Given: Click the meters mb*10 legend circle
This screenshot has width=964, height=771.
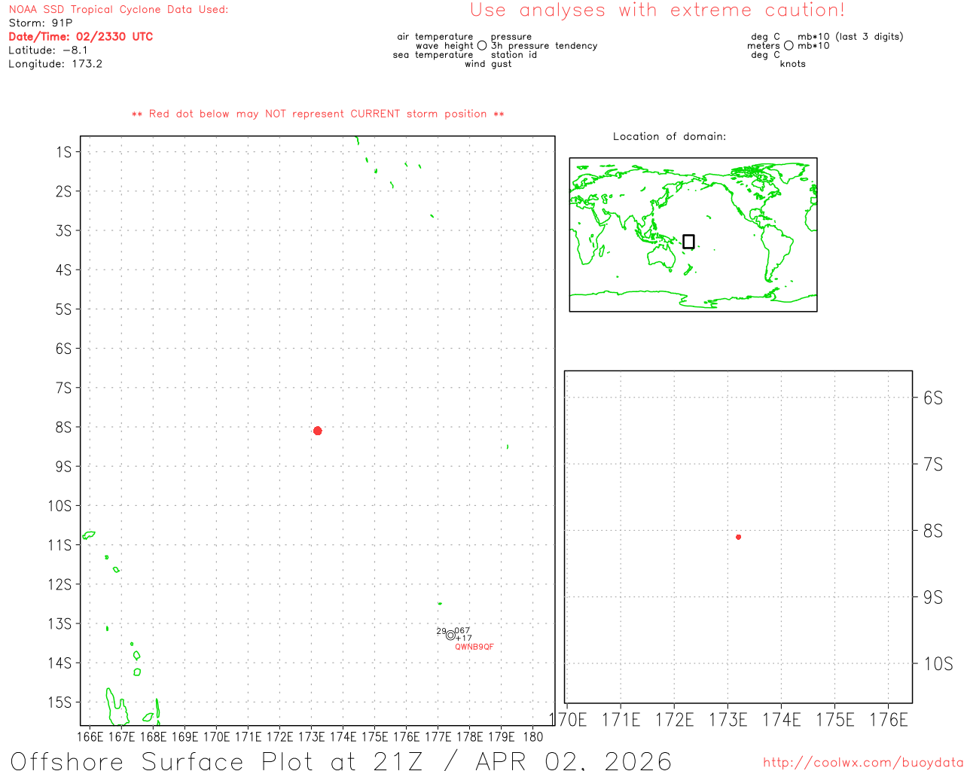Looking at the screenshot, I should [789, 46].
